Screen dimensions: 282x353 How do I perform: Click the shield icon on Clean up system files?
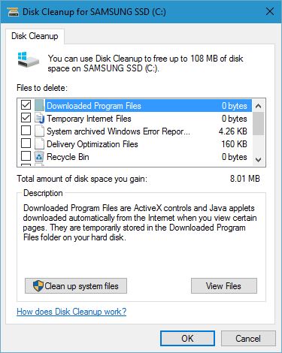coord(38,285)
